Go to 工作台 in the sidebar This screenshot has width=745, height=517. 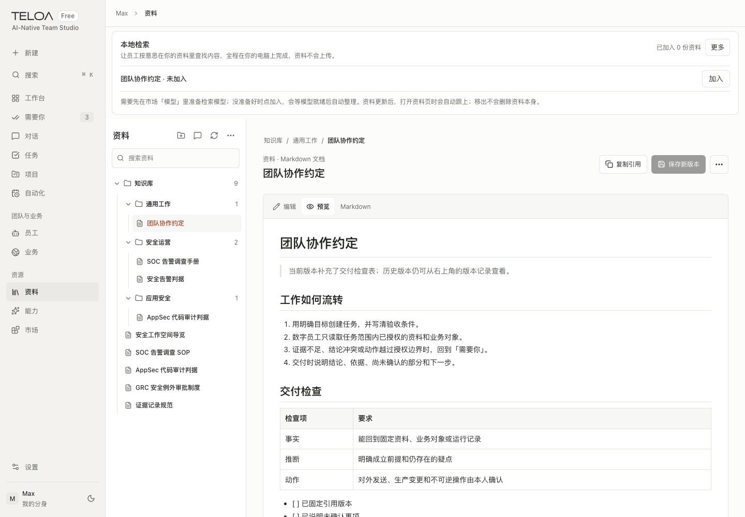(52, 98)
